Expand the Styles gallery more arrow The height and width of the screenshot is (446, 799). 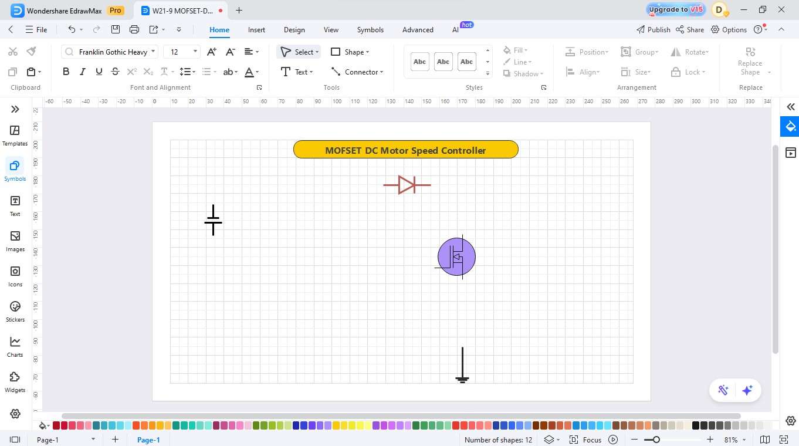pos(487,74)
